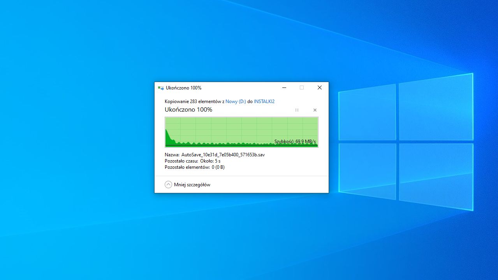This screenshot has height=280, width=498.
Task: Click the window close icon
Action: [319, 87]
